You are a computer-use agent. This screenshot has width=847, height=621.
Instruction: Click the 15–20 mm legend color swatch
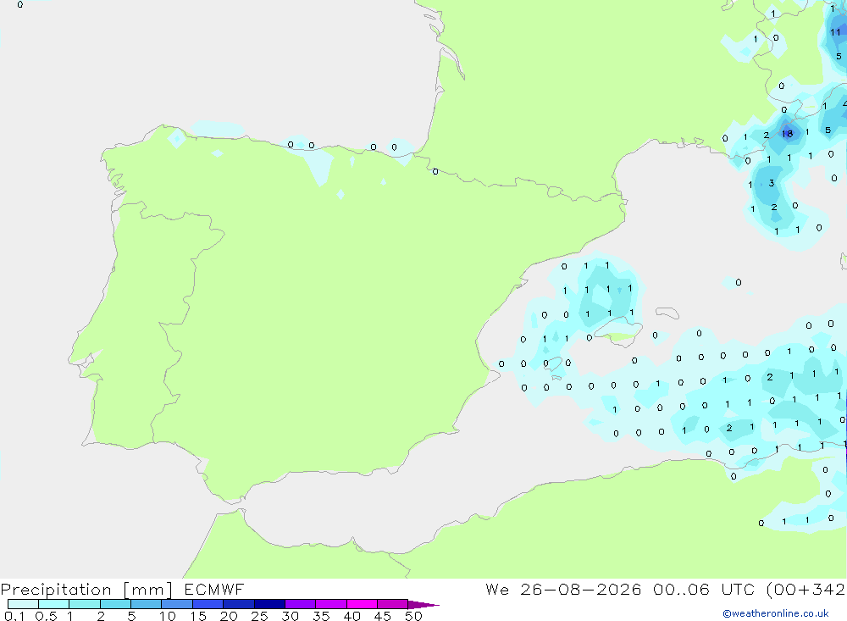(x=208, y=604)
